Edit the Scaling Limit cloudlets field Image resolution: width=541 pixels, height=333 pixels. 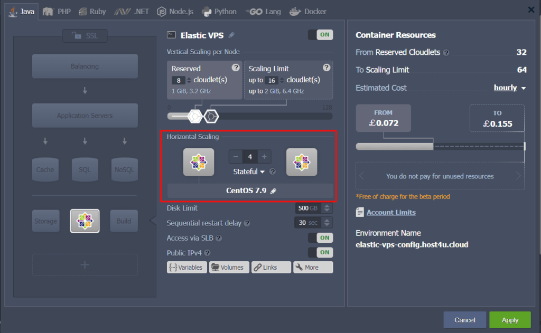(272, 80)
